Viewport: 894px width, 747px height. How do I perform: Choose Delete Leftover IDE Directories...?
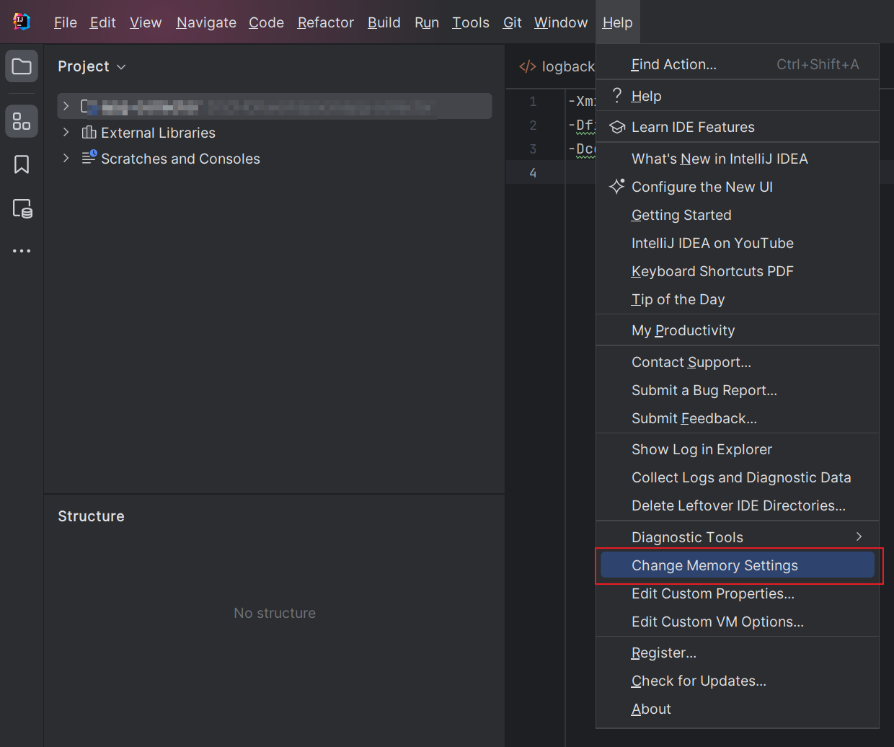click(738, 505)
